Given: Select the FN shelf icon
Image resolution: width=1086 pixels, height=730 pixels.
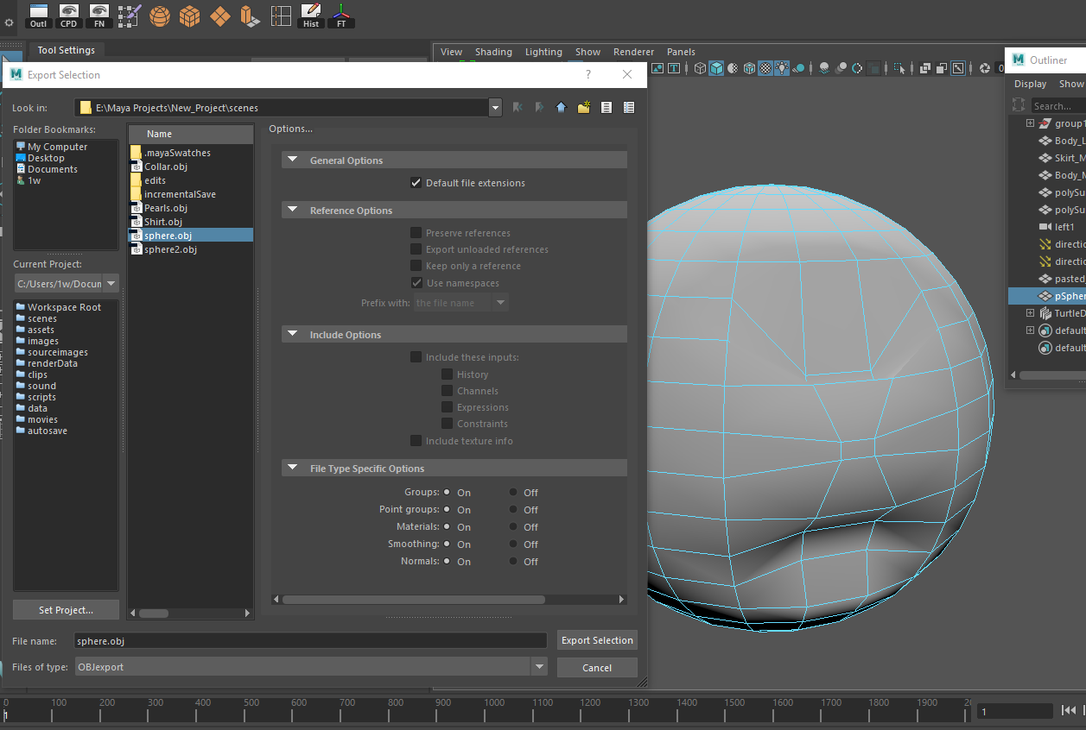Looking at the screenshot, I should 98,16.
